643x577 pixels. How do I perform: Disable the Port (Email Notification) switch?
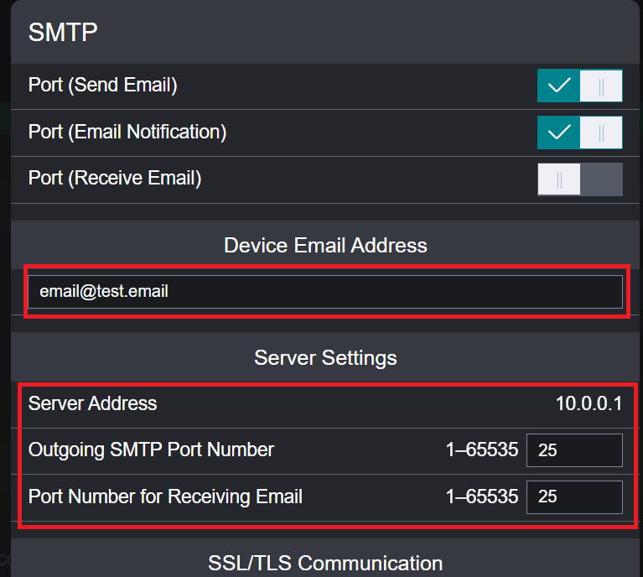tap(579, 133)
